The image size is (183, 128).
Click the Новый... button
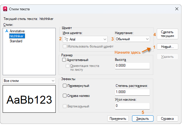click(167, 46)
